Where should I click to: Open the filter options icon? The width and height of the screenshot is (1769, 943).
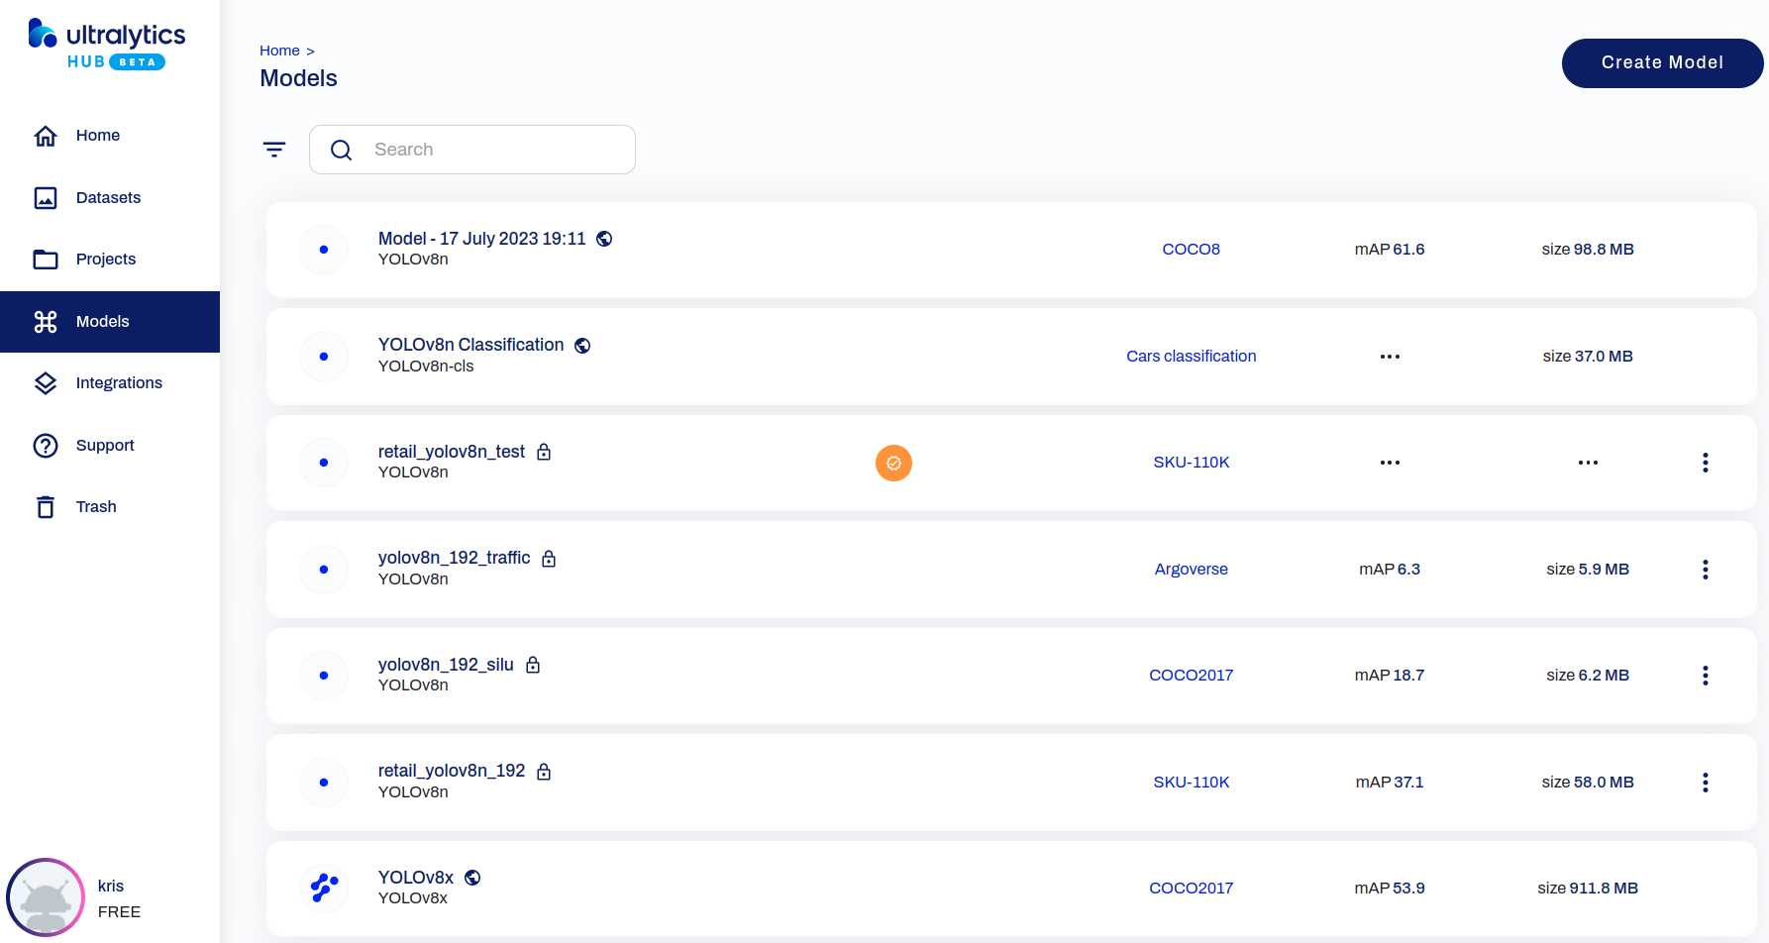(x=274, y=150)
